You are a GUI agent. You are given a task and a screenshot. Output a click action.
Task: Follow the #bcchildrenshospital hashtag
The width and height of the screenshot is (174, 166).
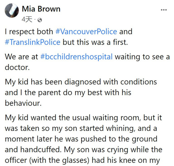pyautogui.click(x=76, y=57)
